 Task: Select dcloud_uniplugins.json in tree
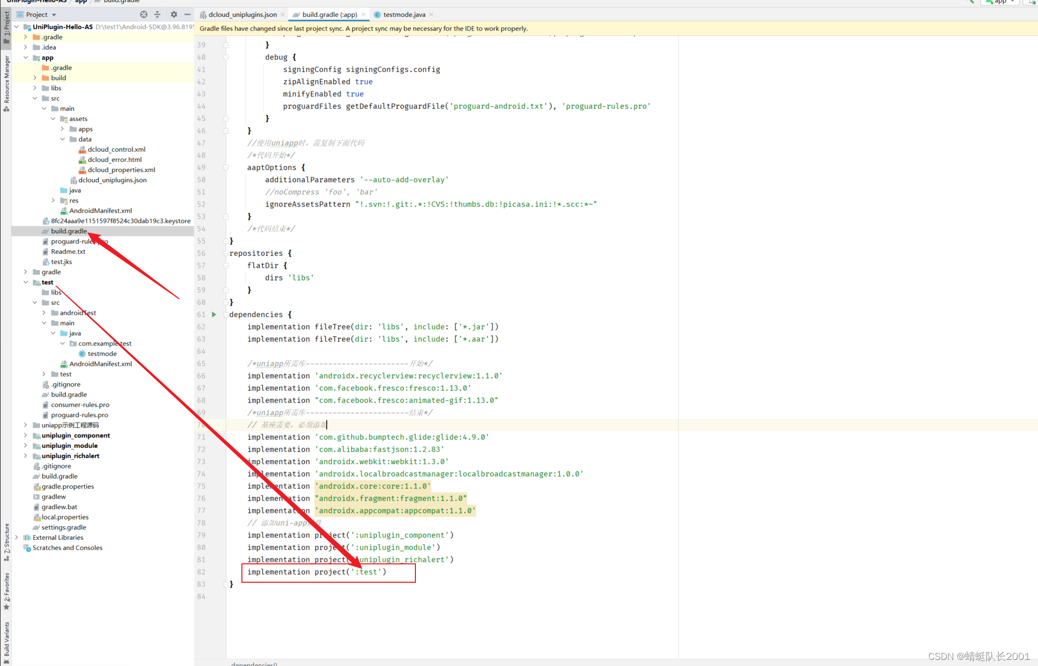[x=112, y=180]
